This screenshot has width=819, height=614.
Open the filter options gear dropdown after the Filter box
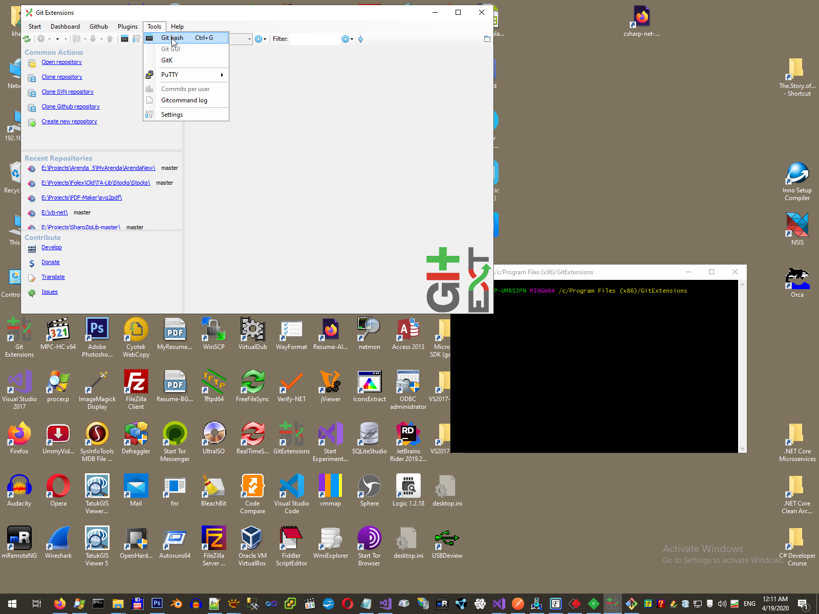(x=348, y=39)
